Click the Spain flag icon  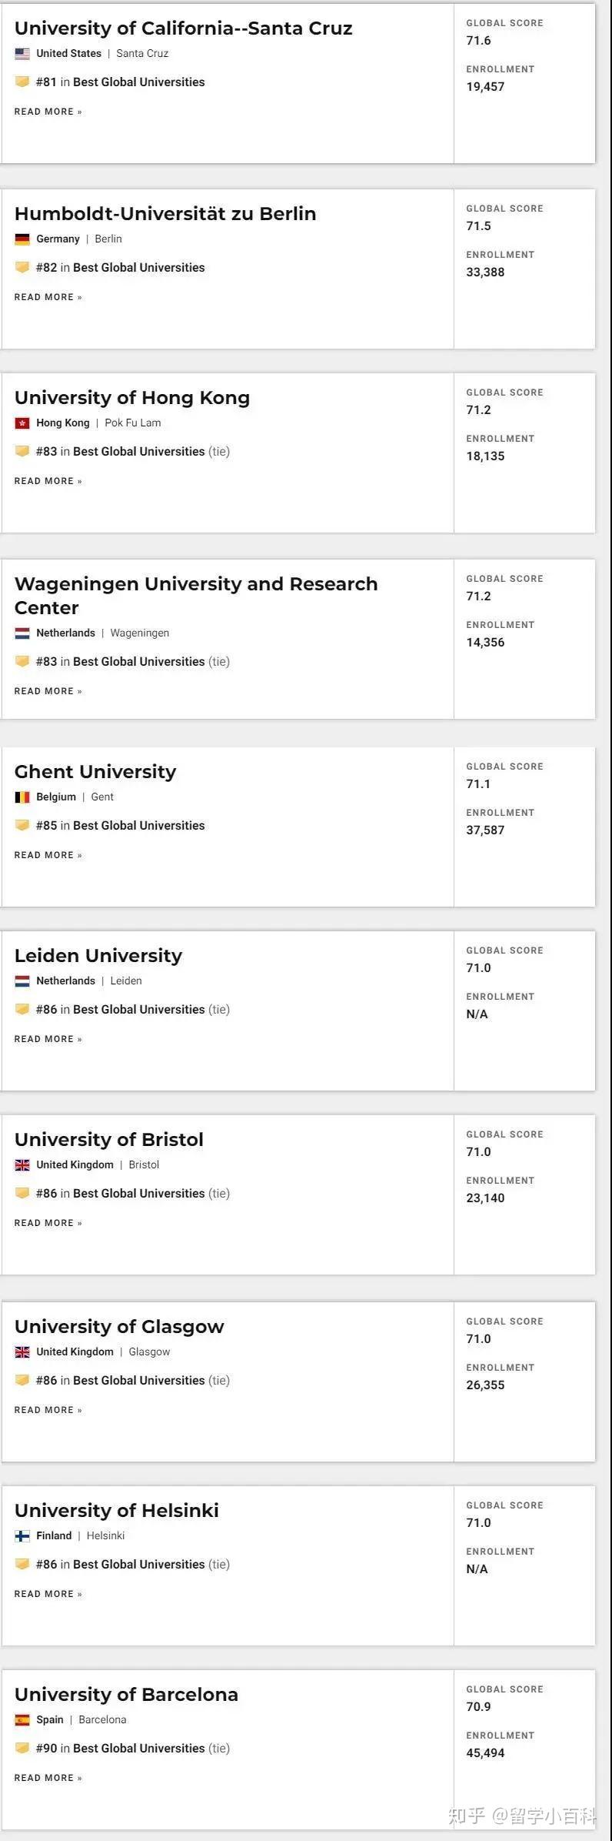point(22,1719)
